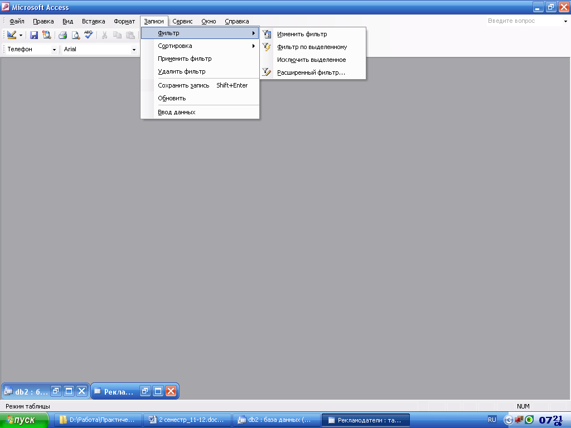Open the Правка menu
Image resolution: width=571 pixels, height=428 pixels.
tap(43, 22)
